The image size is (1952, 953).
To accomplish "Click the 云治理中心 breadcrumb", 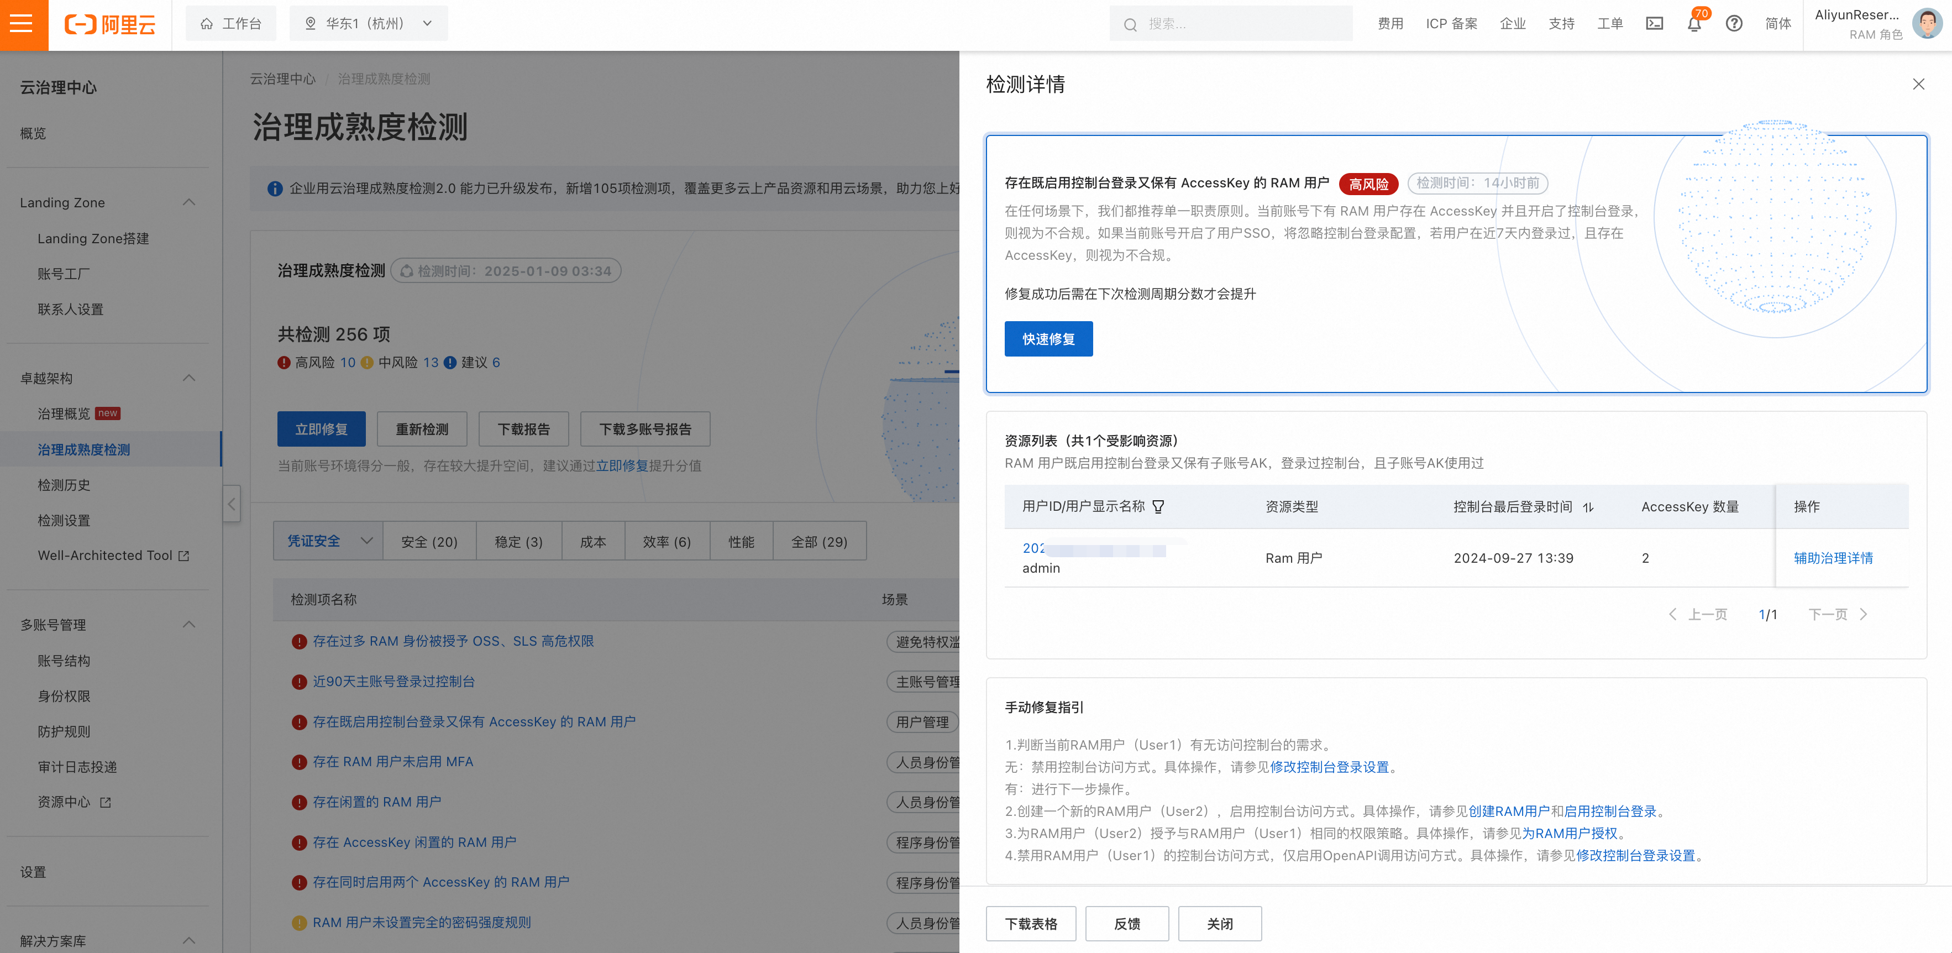I will point(282,79).
